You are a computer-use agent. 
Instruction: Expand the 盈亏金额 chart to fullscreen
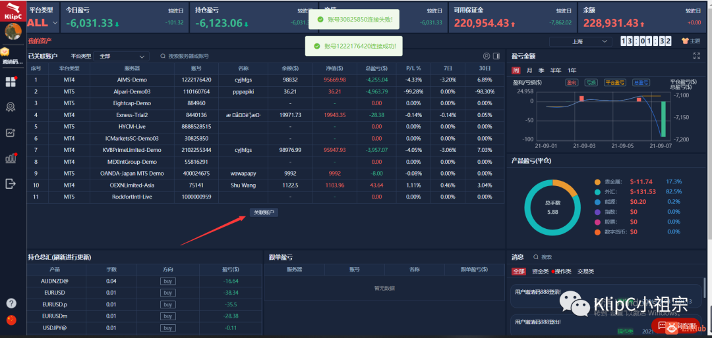coord(697,56)
